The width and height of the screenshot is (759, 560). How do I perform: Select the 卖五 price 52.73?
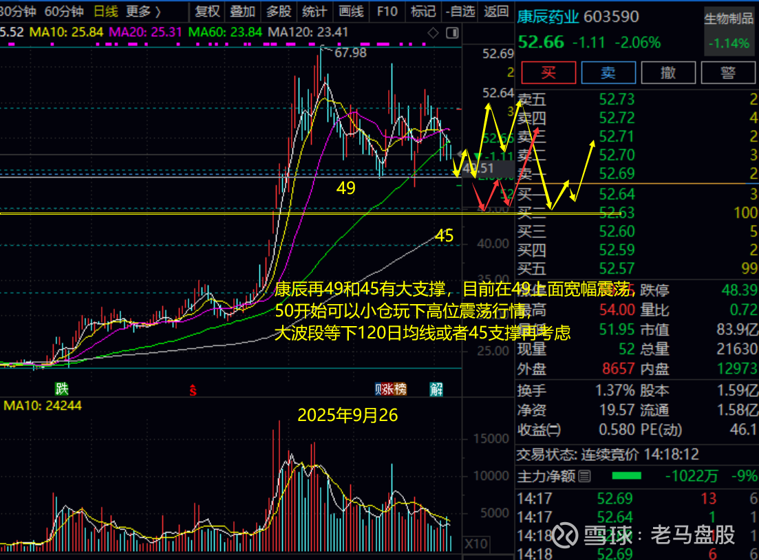tap(616, 100)
